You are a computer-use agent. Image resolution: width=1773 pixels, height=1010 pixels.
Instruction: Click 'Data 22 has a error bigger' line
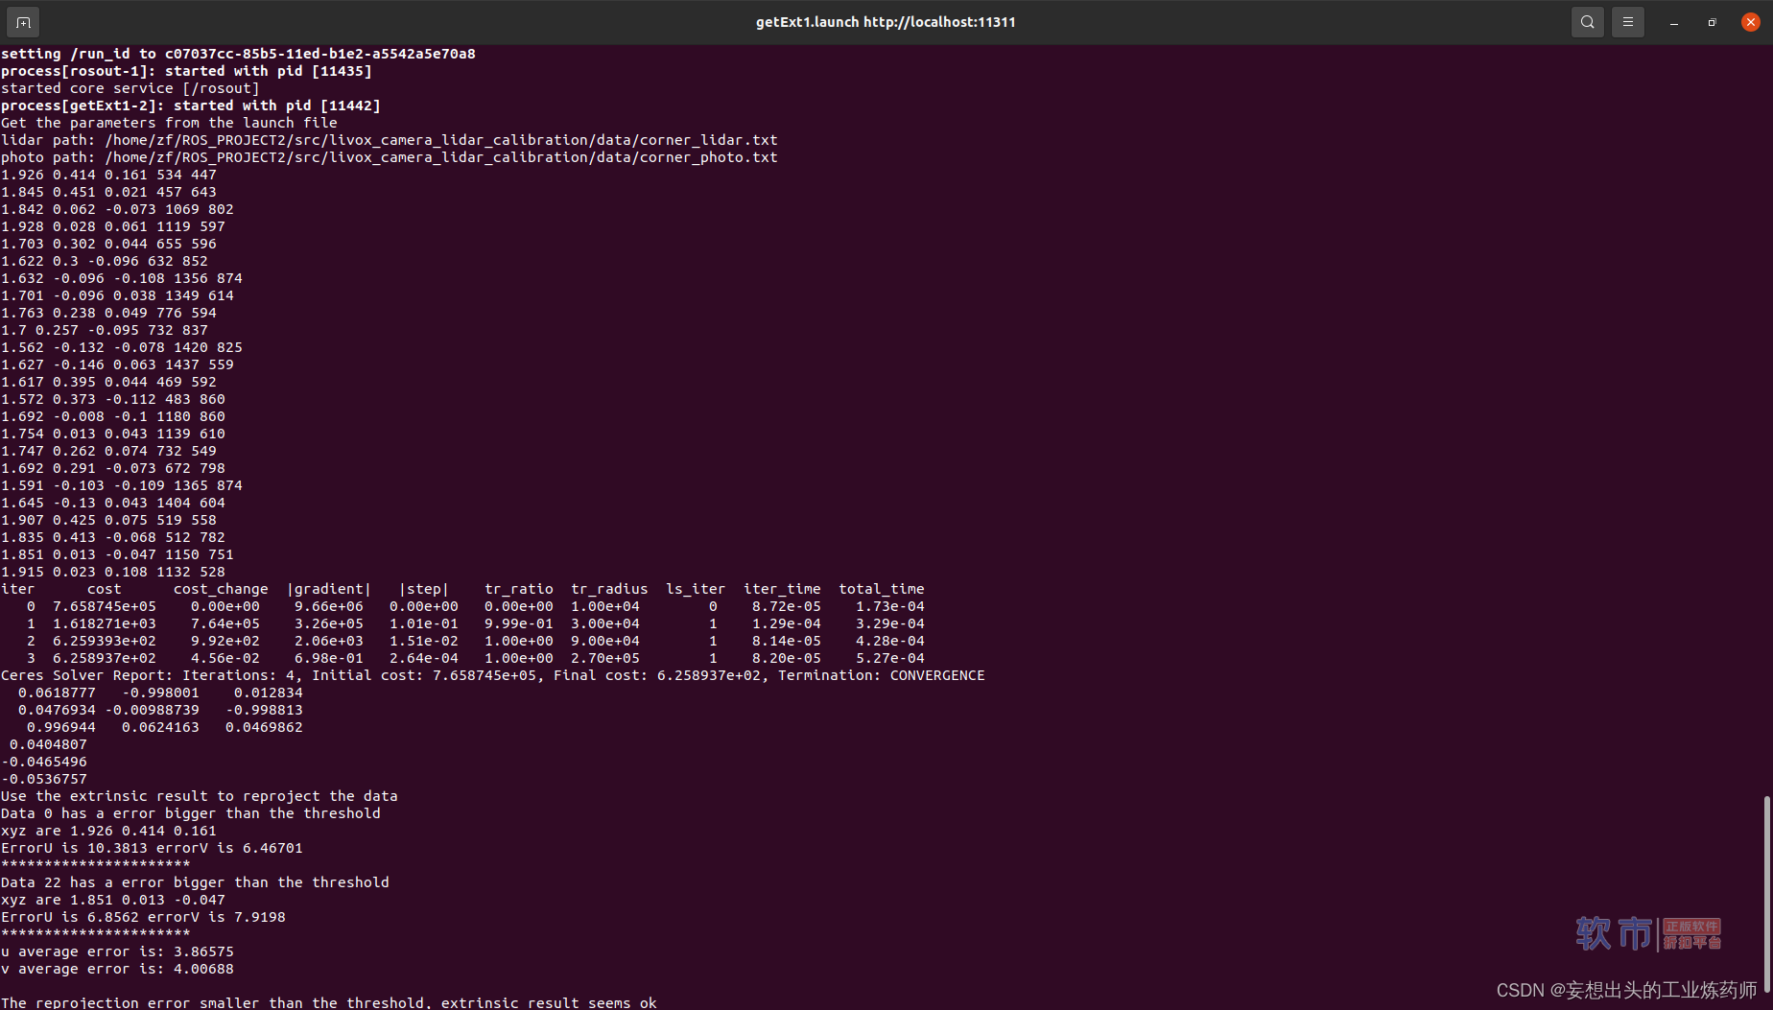coord(195,882)
